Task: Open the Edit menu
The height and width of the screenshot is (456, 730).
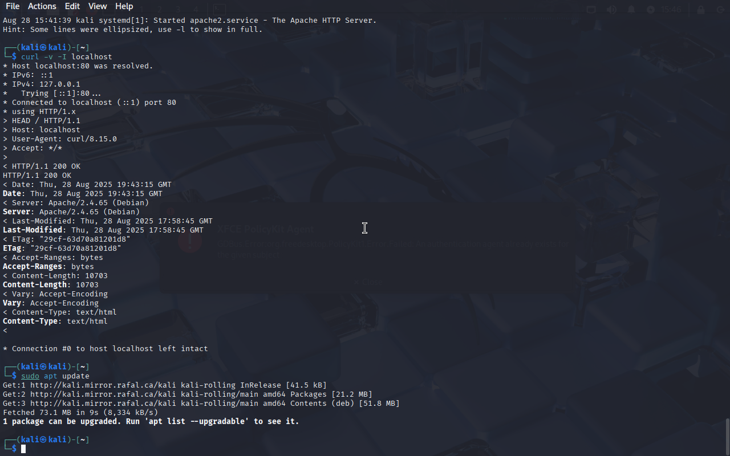Action: point(72,6)
